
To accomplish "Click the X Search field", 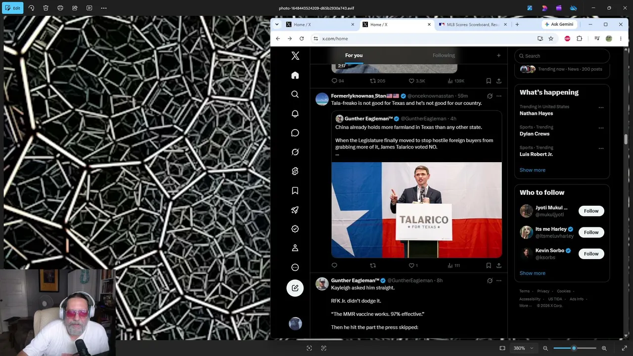I will pyautogui.click(x=562, y=56).
